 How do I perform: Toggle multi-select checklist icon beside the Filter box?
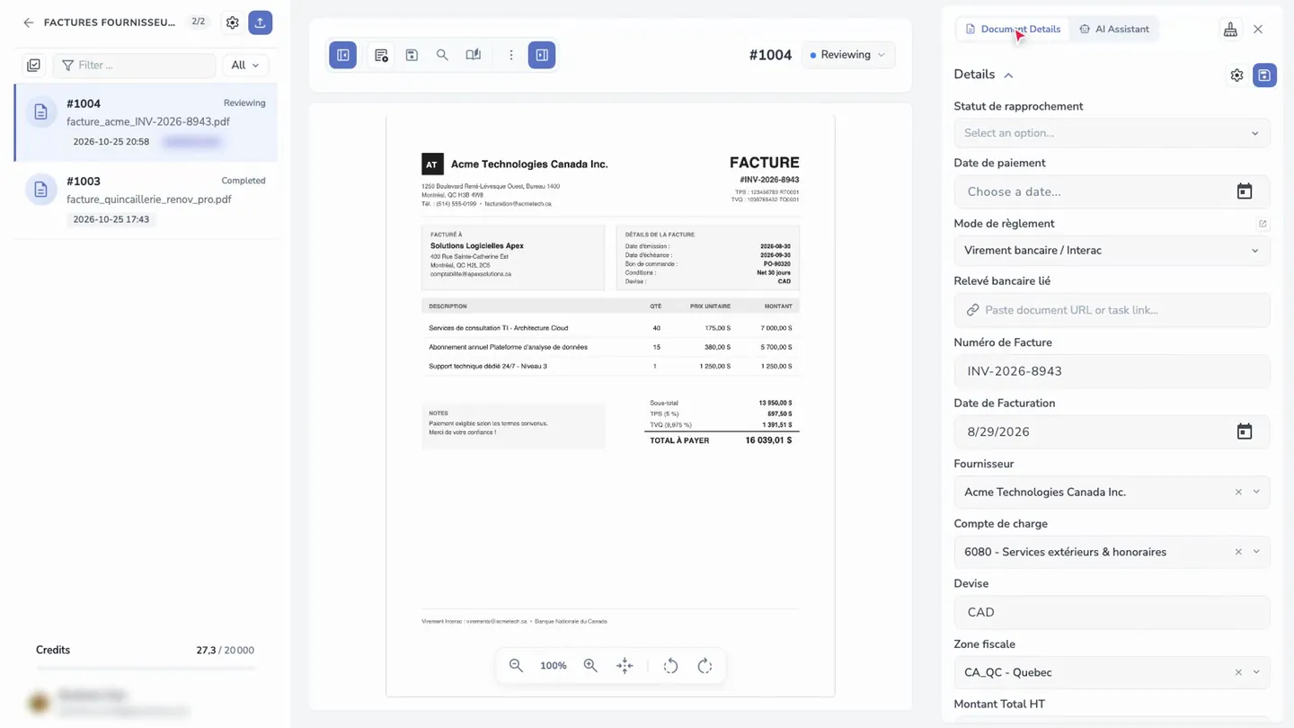[x=34, y=65]
